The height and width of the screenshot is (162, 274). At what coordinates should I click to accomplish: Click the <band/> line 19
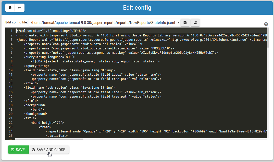[38, 110]
